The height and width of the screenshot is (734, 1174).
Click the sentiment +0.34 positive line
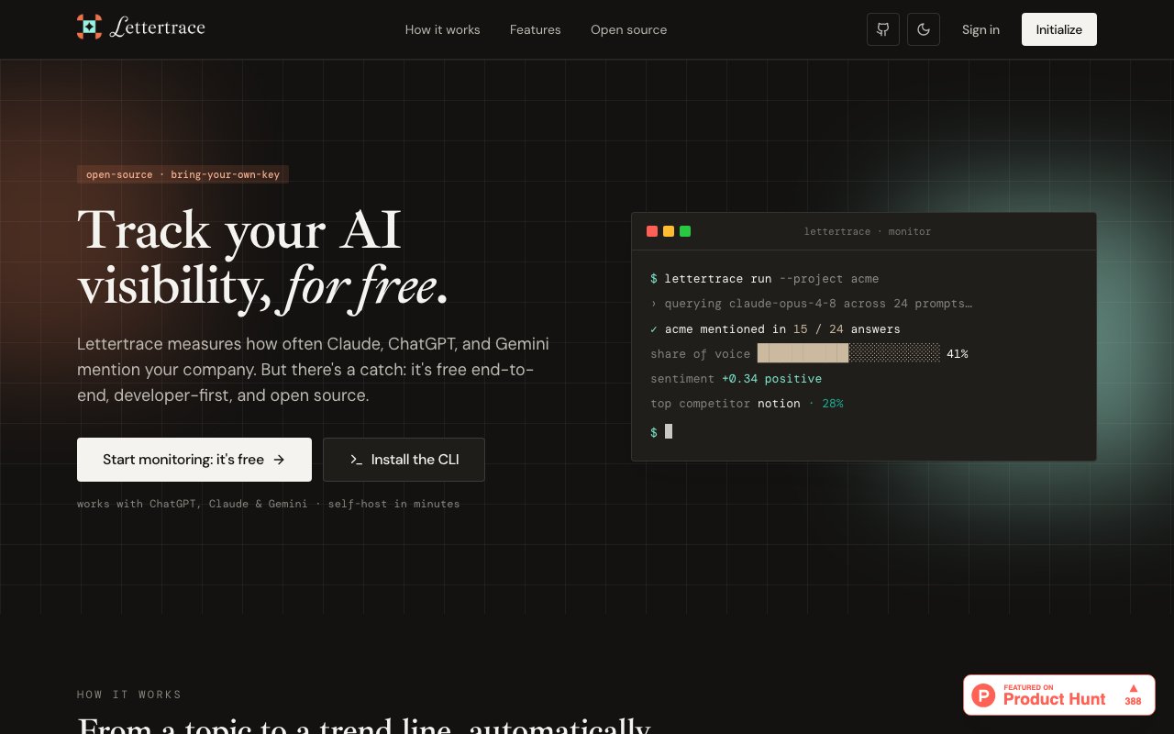pyautogui.click(x=737, y=378)
